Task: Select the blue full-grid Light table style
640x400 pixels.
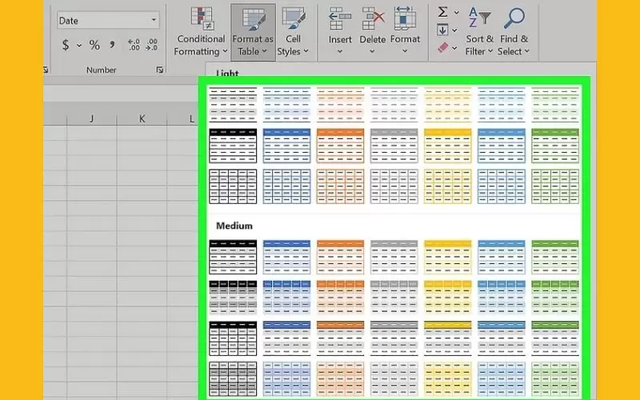Action: click(286, 186)
